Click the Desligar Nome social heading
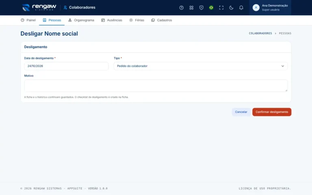312x195 pixels. 49,33
